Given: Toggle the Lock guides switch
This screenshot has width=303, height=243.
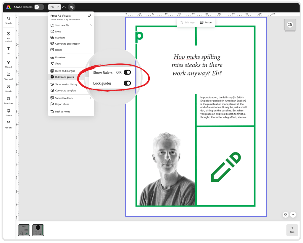Looking at the screenshot, I should pos(127,83).
